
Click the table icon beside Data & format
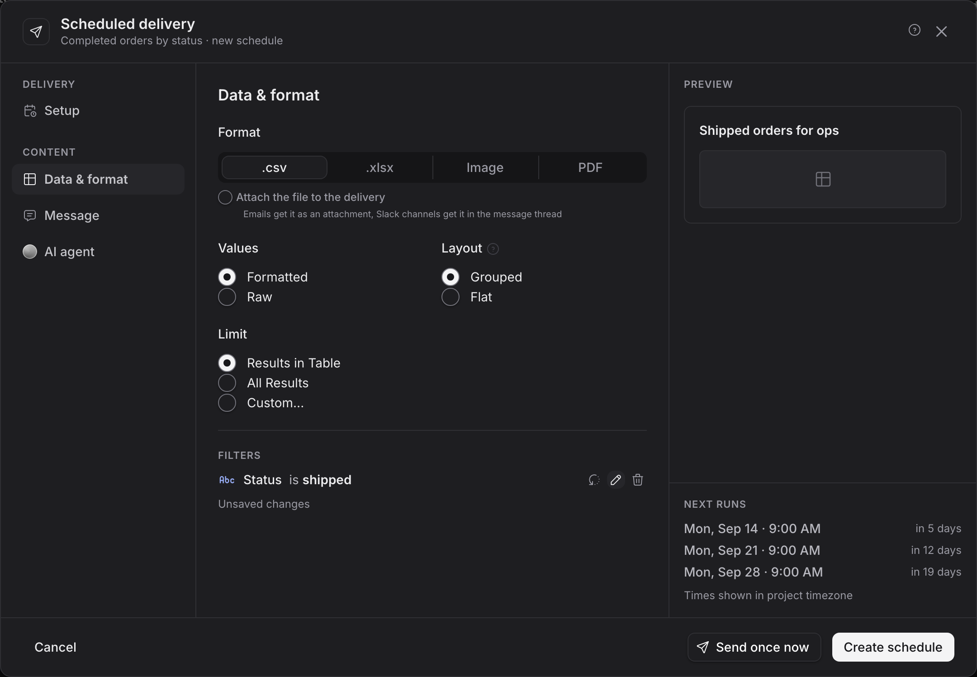(30, 179)
